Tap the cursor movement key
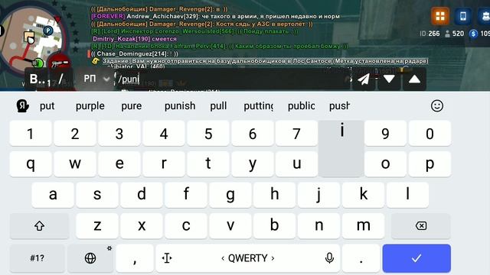The image size is (490, 275). (167, 258)
